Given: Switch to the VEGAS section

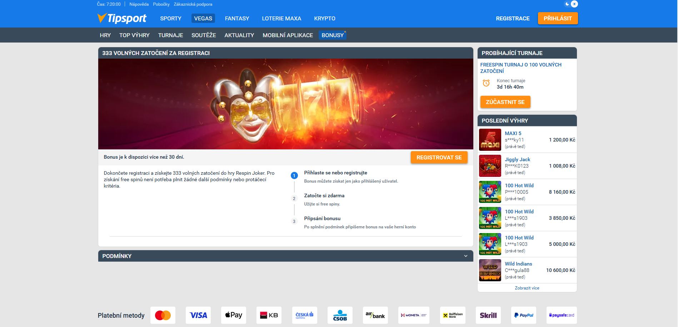Looking at the screenshot, I should point(203,18).
